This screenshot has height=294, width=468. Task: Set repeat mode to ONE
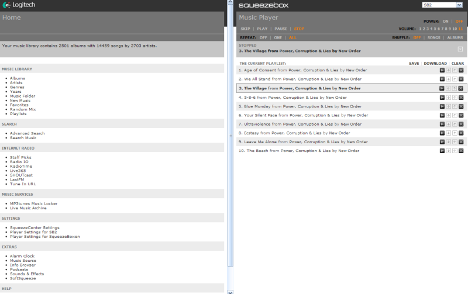click(278, 37)
